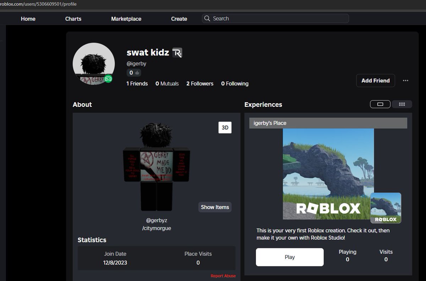Click the Statistics heading
426x281 pixels.
click(x=92, y=240)
